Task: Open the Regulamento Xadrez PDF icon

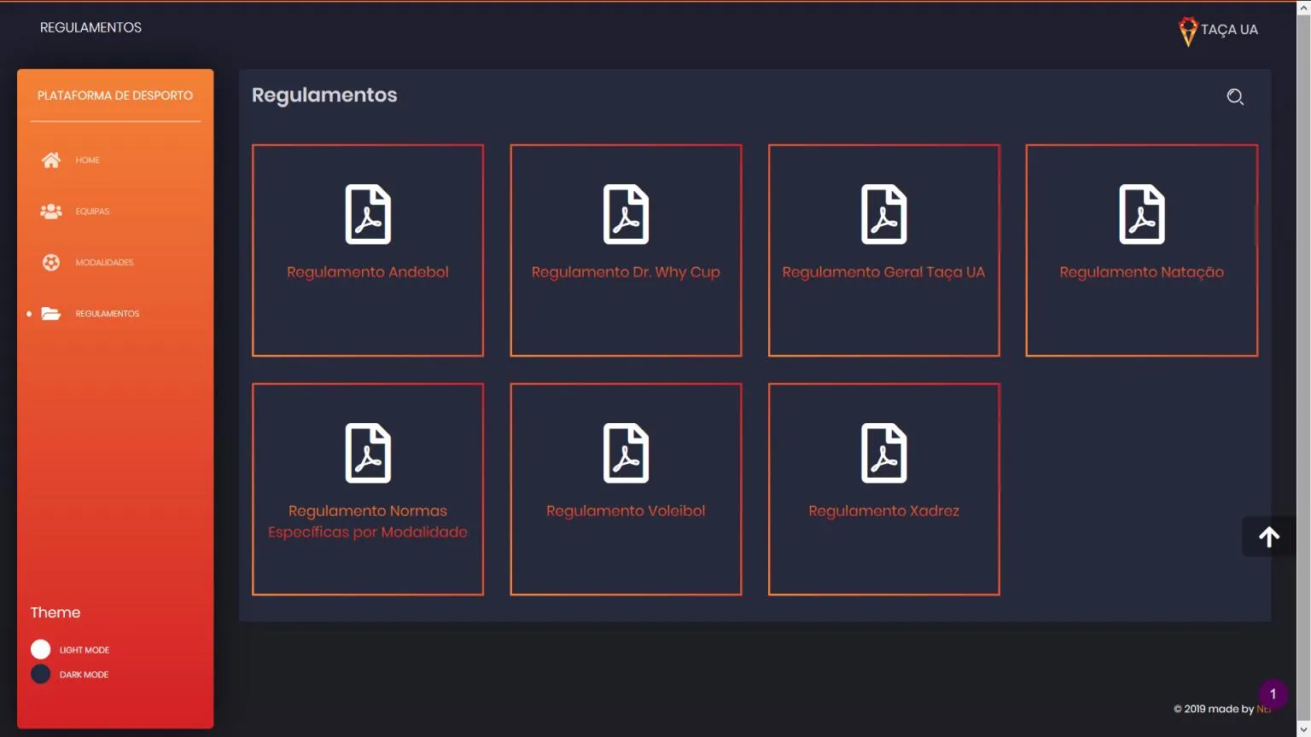Action: pos(883,453)
